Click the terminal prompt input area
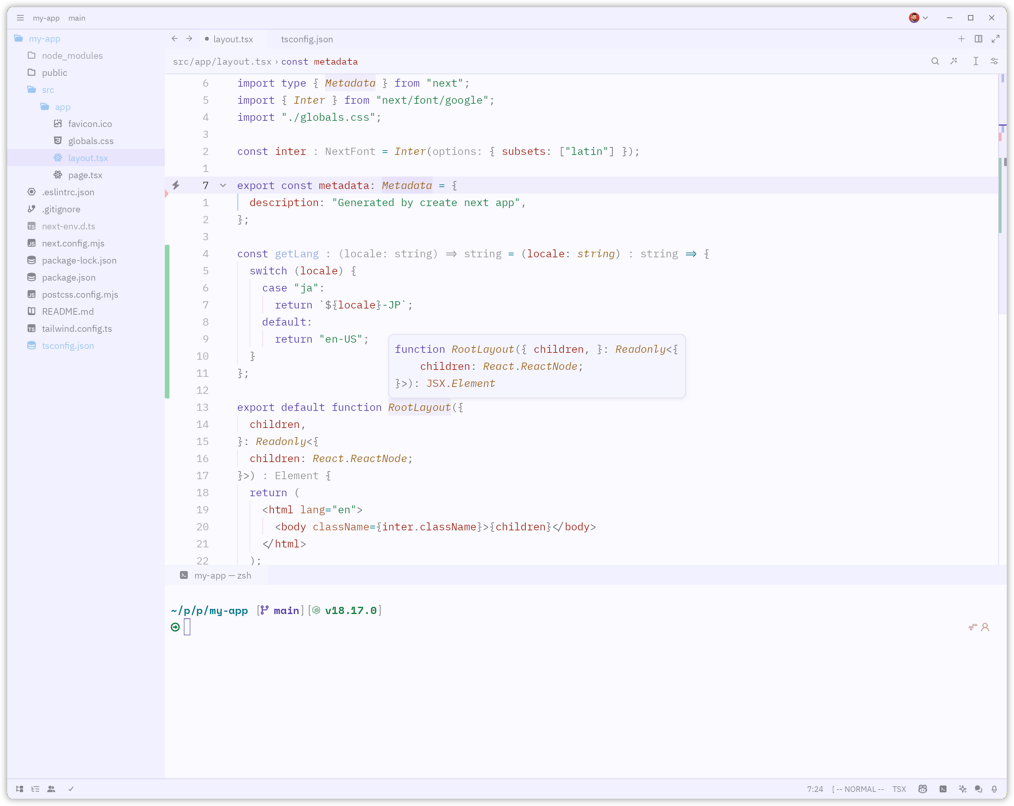This screenshot has width=1014, height=806. 187,626
